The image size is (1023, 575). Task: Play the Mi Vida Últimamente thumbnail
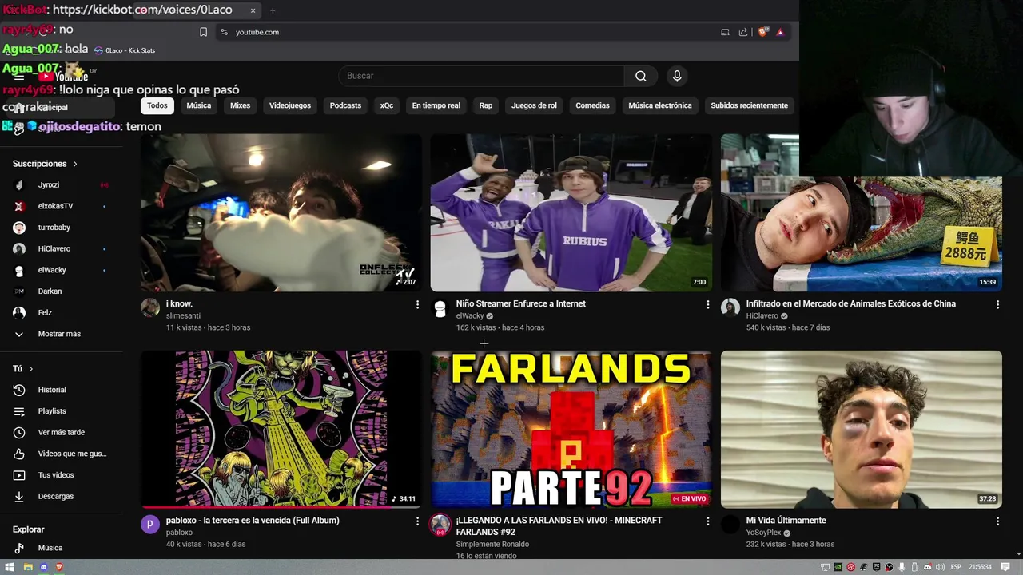pyautogui.click(x=862, y=429)
